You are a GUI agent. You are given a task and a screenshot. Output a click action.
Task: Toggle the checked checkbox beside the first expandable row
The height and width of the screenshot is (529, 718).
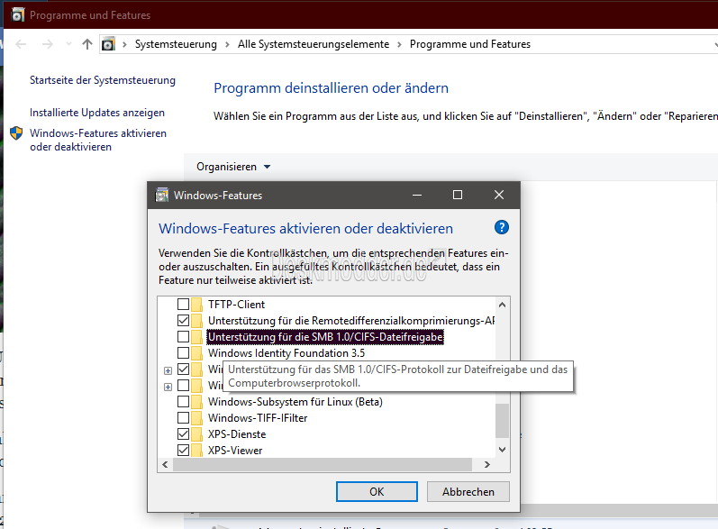[183, 369]
